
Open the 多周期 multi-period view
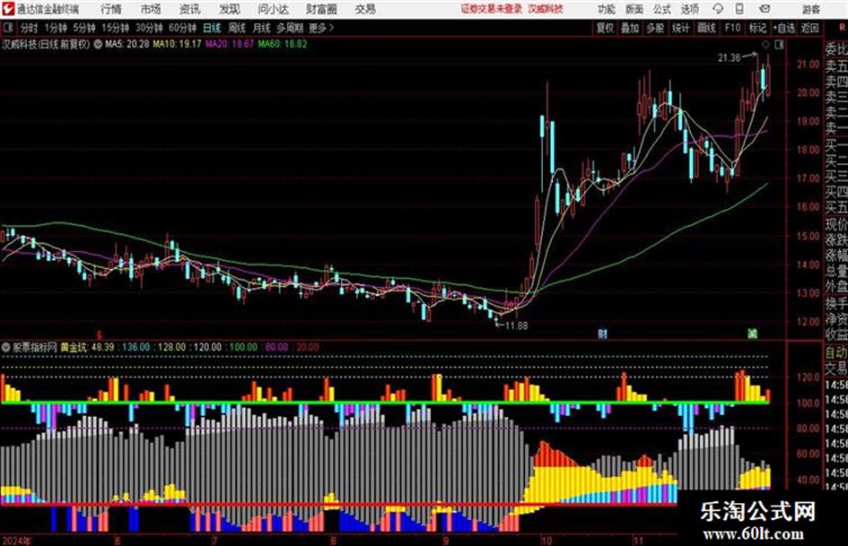point(290,28)
